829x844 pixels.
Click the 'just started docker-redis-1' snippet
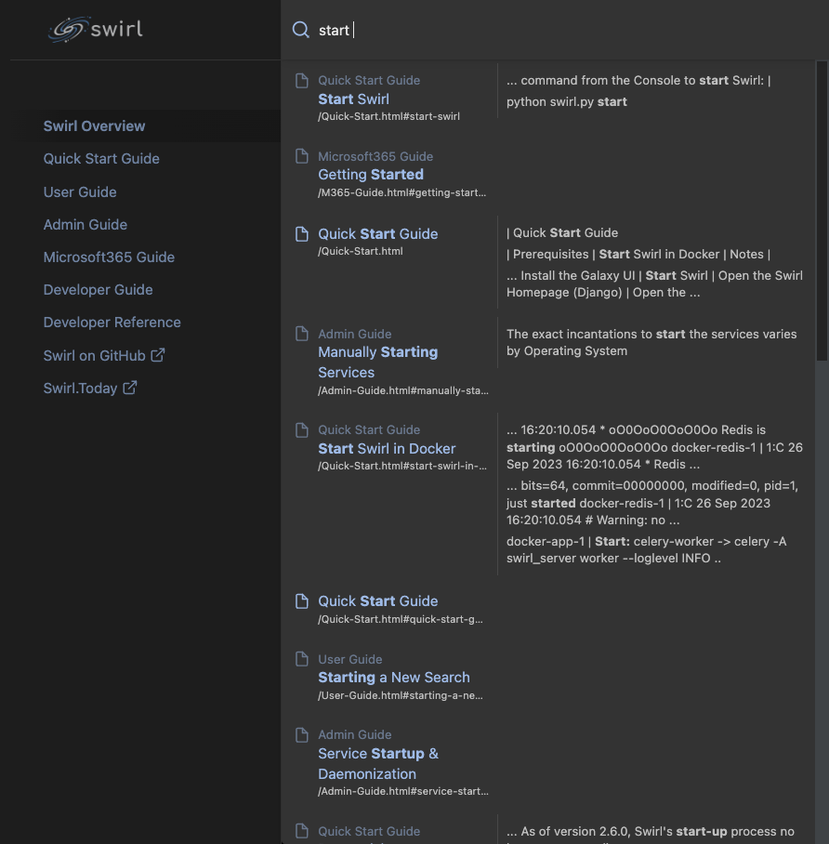click(x=652, y=503)
